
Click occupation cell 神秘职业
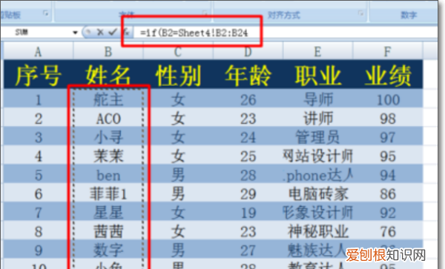coord(317,231)
